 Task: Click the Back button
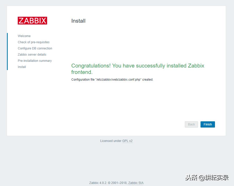pyautogui.click(x=191, y=124)
